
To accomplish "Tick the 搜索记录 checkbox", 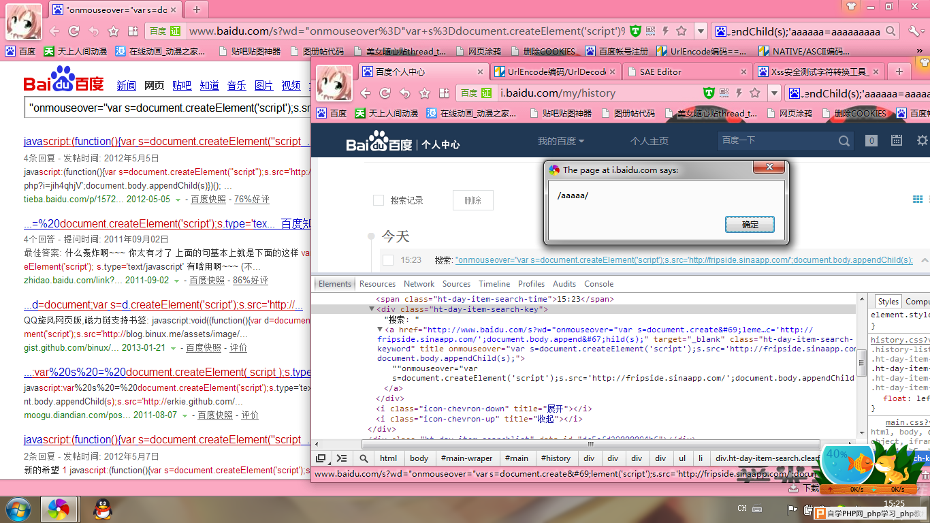I will 379,200.
